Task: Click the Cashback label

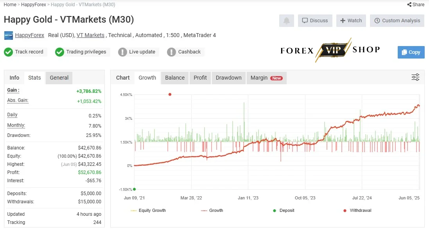Action: click(189, 52)
